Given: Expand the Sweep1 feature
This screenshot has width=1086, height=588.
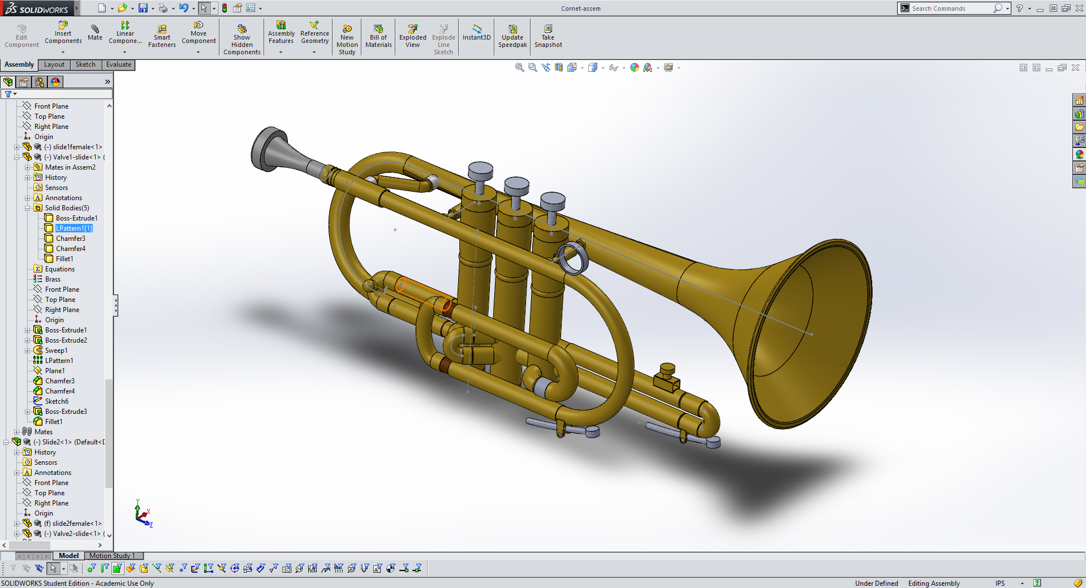Looking at the screenshot, I should 27,351.
